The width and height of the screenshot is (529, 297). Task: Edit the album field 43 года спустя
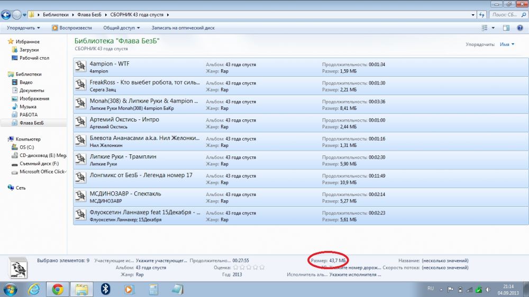pyautogui.click(x=151, y=268)
